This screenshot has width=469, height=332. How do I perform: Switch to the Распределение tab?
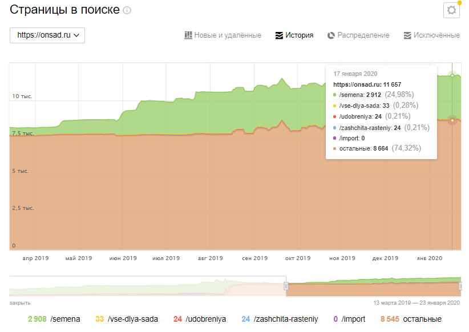358,35
